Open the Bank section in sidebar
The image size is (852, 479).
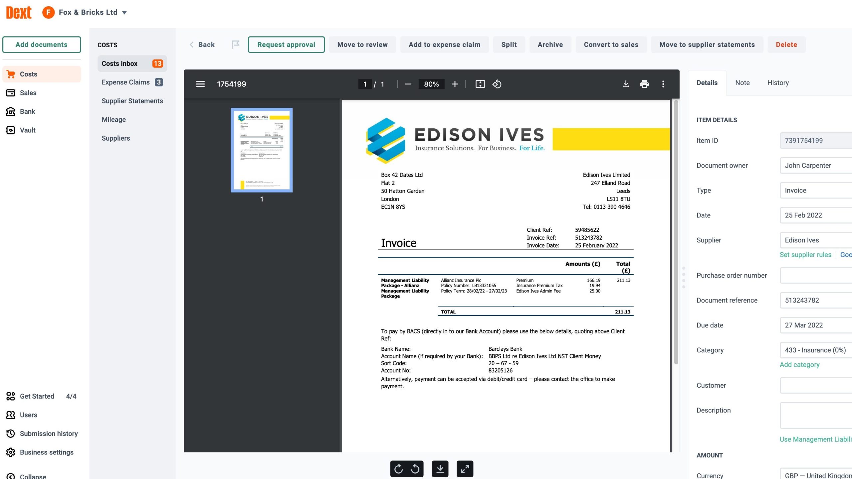[42, 111]
